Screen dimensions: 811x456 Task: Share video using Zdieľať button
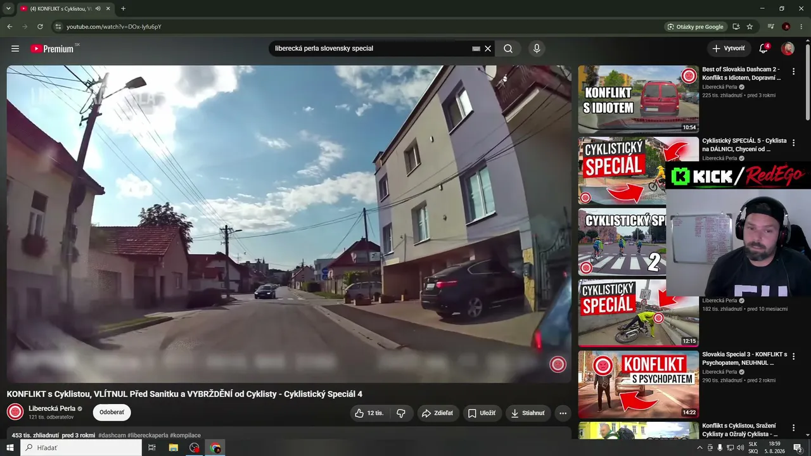[x=437, y=413]
